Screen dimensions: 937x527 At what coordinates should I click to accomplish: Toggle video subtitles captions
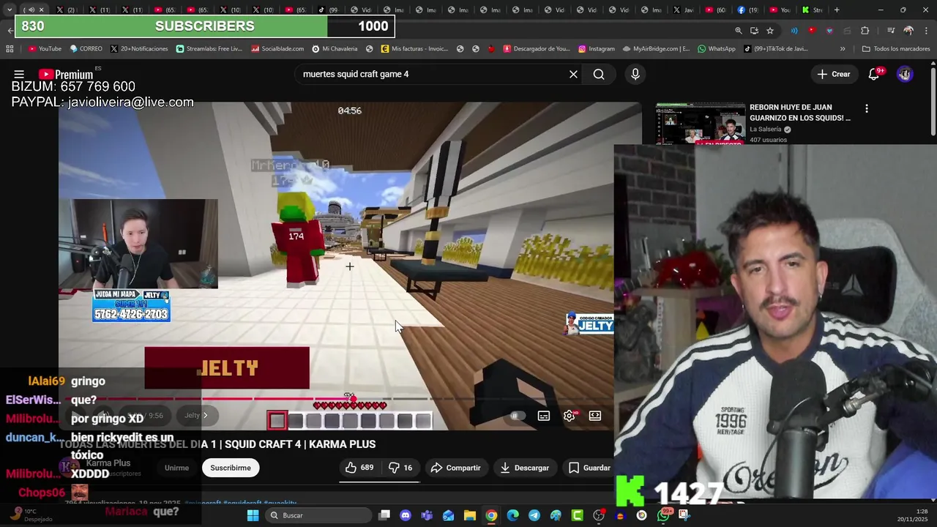544,416
